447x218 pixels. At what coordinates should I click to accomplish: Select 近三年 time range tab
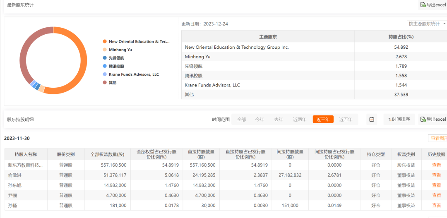click(x=323, y=120)
